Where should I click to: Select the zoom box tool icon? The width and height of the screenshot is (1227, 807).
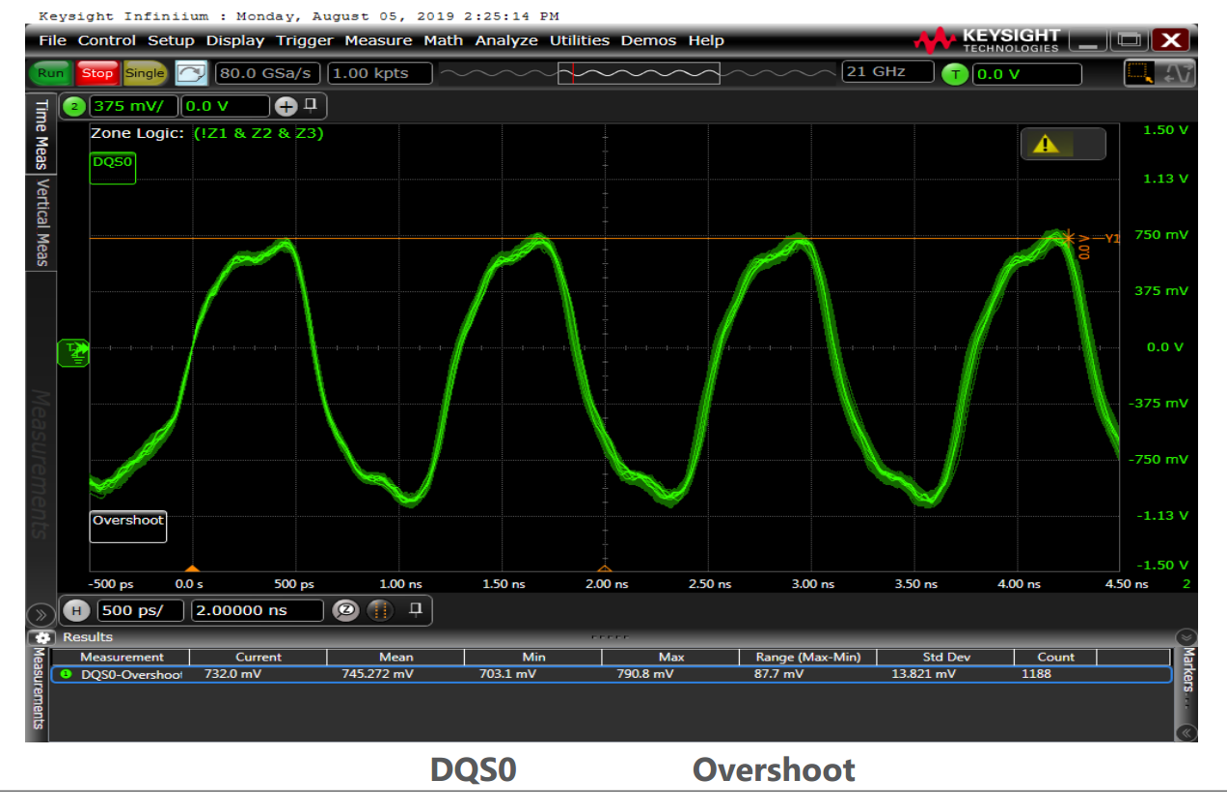tap(1139, 72)
